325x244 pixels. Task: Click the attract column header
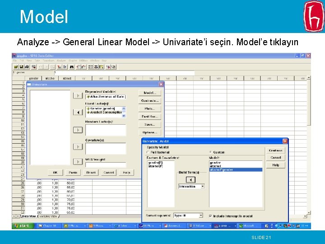pyautogui.click(x=67, y=78)
